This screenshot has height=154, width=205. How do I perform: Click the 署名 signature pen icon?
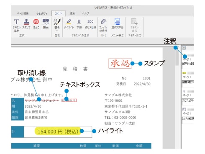coord(57,22)
